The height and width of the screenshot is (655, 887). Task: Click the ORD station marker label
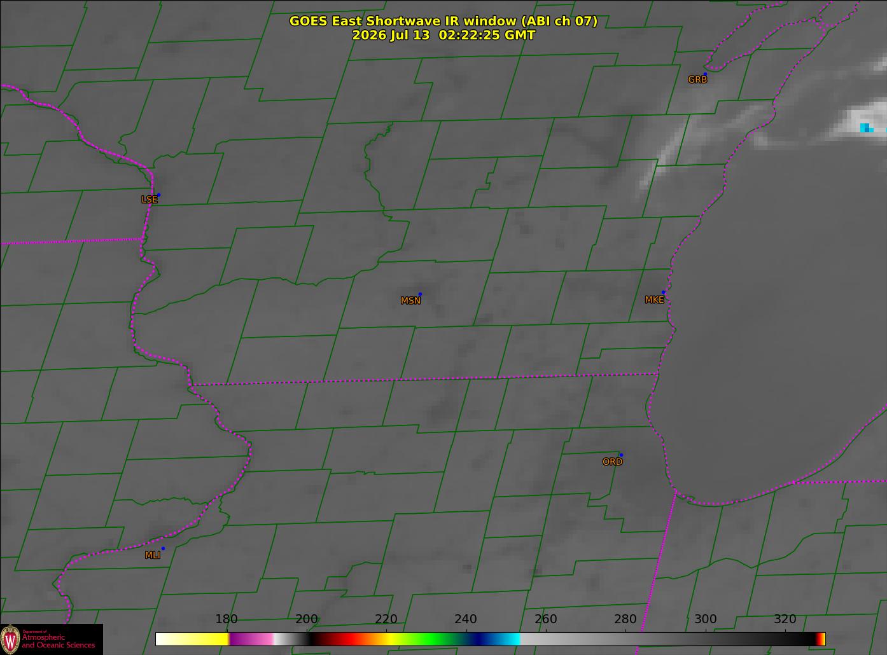(612, 462)
